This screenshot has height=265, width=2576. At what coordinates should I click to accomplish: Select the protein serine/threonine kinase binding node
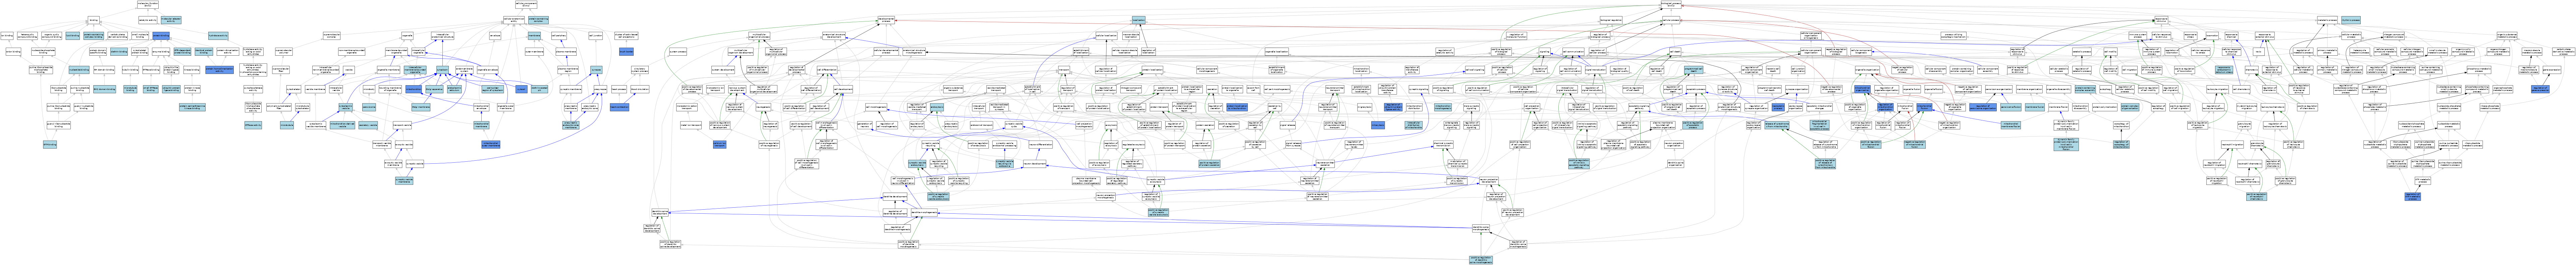[192, 107]
